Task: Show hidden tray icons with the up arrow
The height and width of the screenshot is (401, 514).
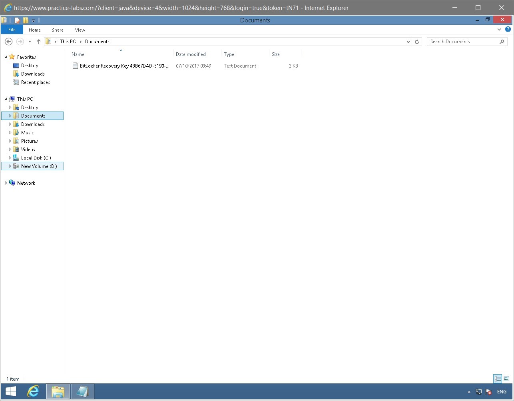Action: click(x=469, y=392)
